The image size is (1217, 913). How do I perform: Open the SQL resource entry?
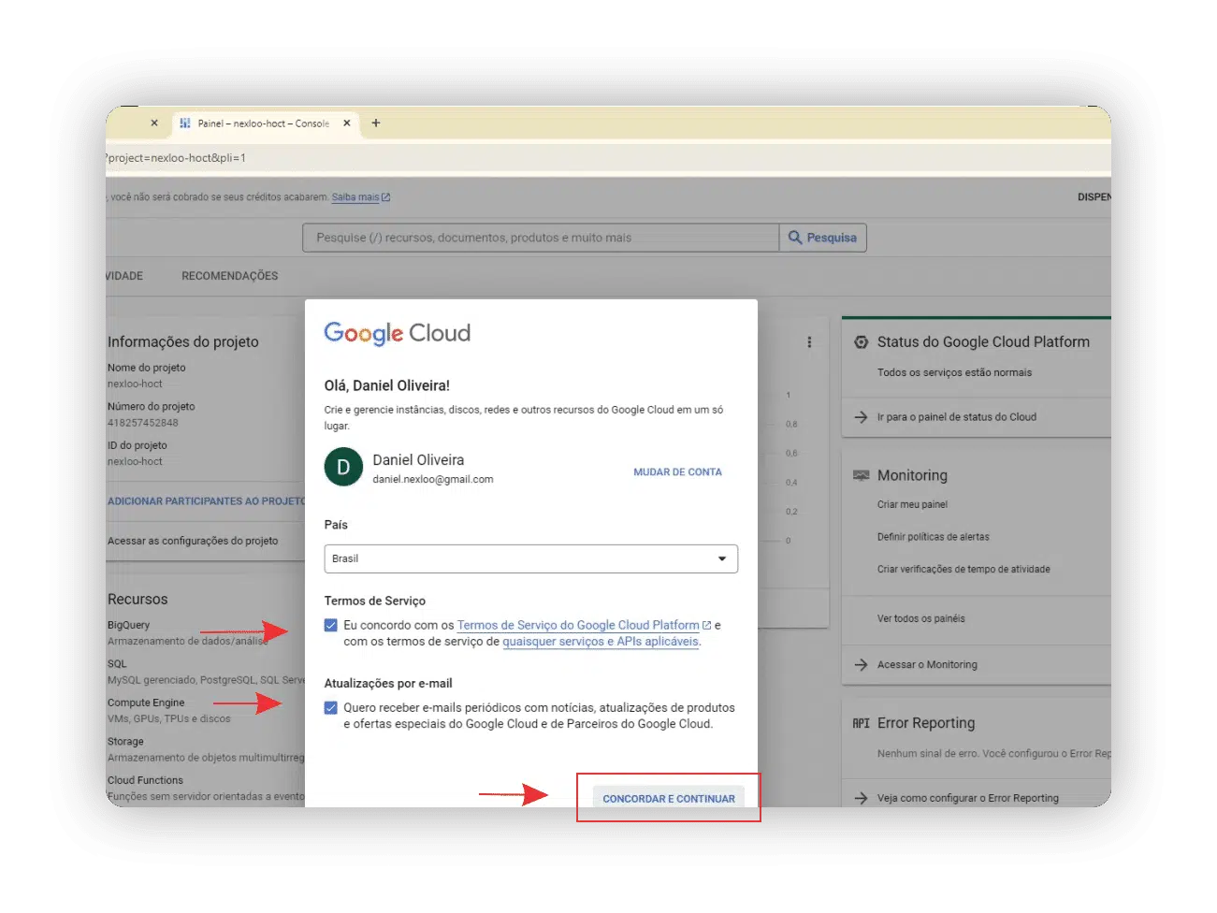tap(117, 664)
